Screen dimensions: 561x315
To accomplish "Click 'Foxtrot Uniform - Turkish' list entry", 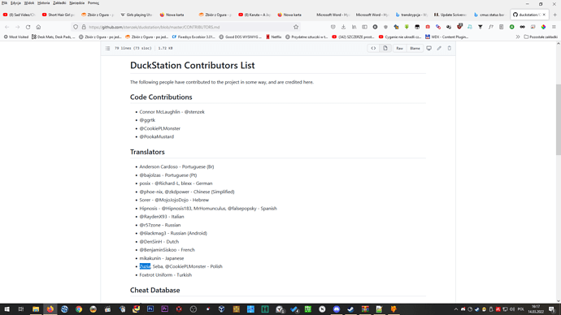I will point(166,275).
